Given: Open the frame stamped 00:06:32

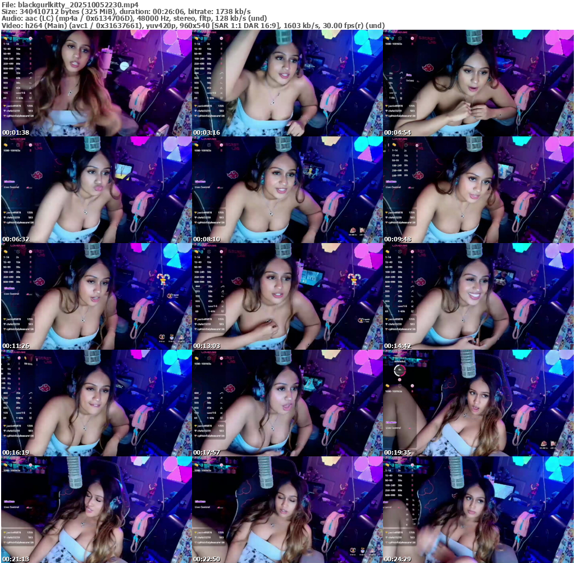Looking at the screenshot, I should [x=96, y=190].
